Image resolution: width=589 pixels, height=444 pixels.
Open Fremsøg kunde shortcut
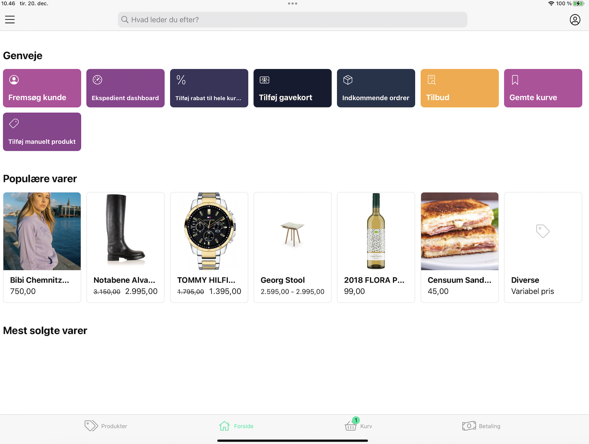click(42, 88)
